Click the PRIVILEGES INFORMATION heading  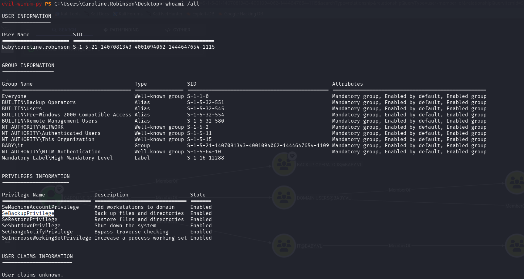36,176
